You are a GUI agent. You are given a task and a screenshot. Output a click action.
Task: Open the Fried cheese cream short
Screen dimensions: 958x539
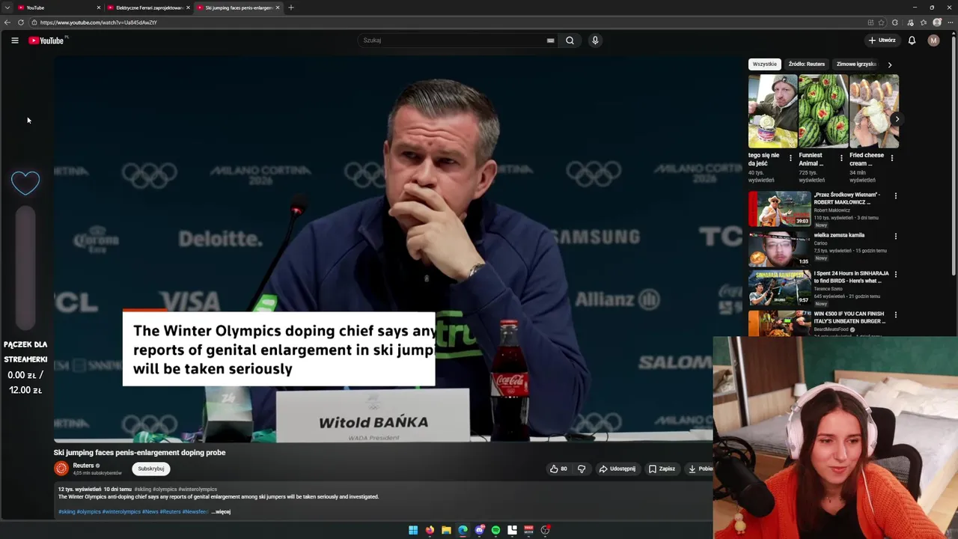coord(874,112)
